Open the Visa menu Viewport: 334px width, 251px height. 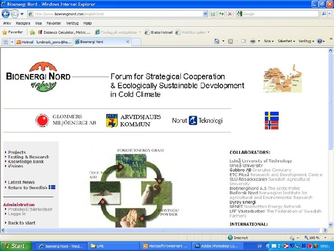point(39,23)
